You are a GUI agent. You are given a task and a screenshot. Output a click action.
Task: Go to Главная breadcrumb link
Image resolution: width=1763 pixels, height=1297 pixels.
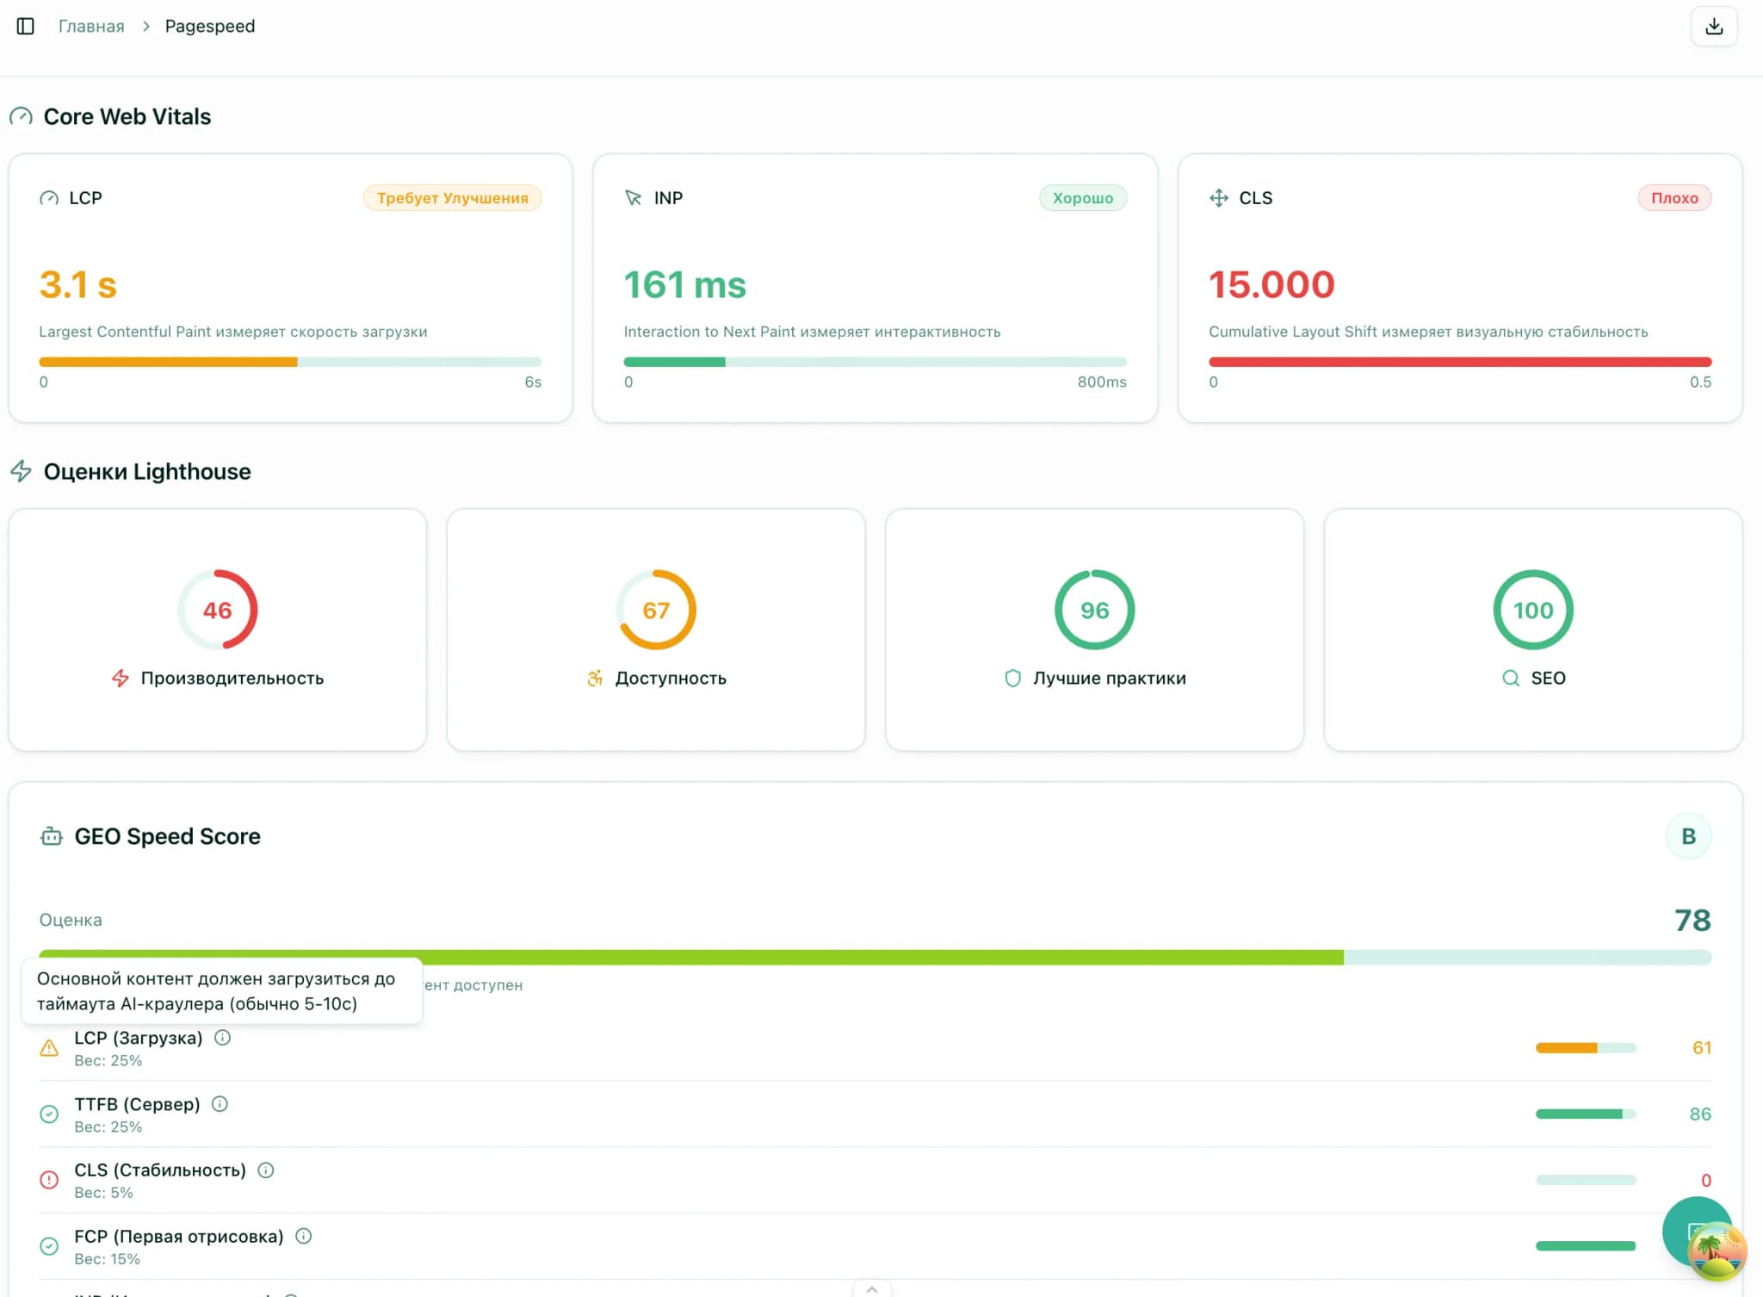tap(91, 27)
